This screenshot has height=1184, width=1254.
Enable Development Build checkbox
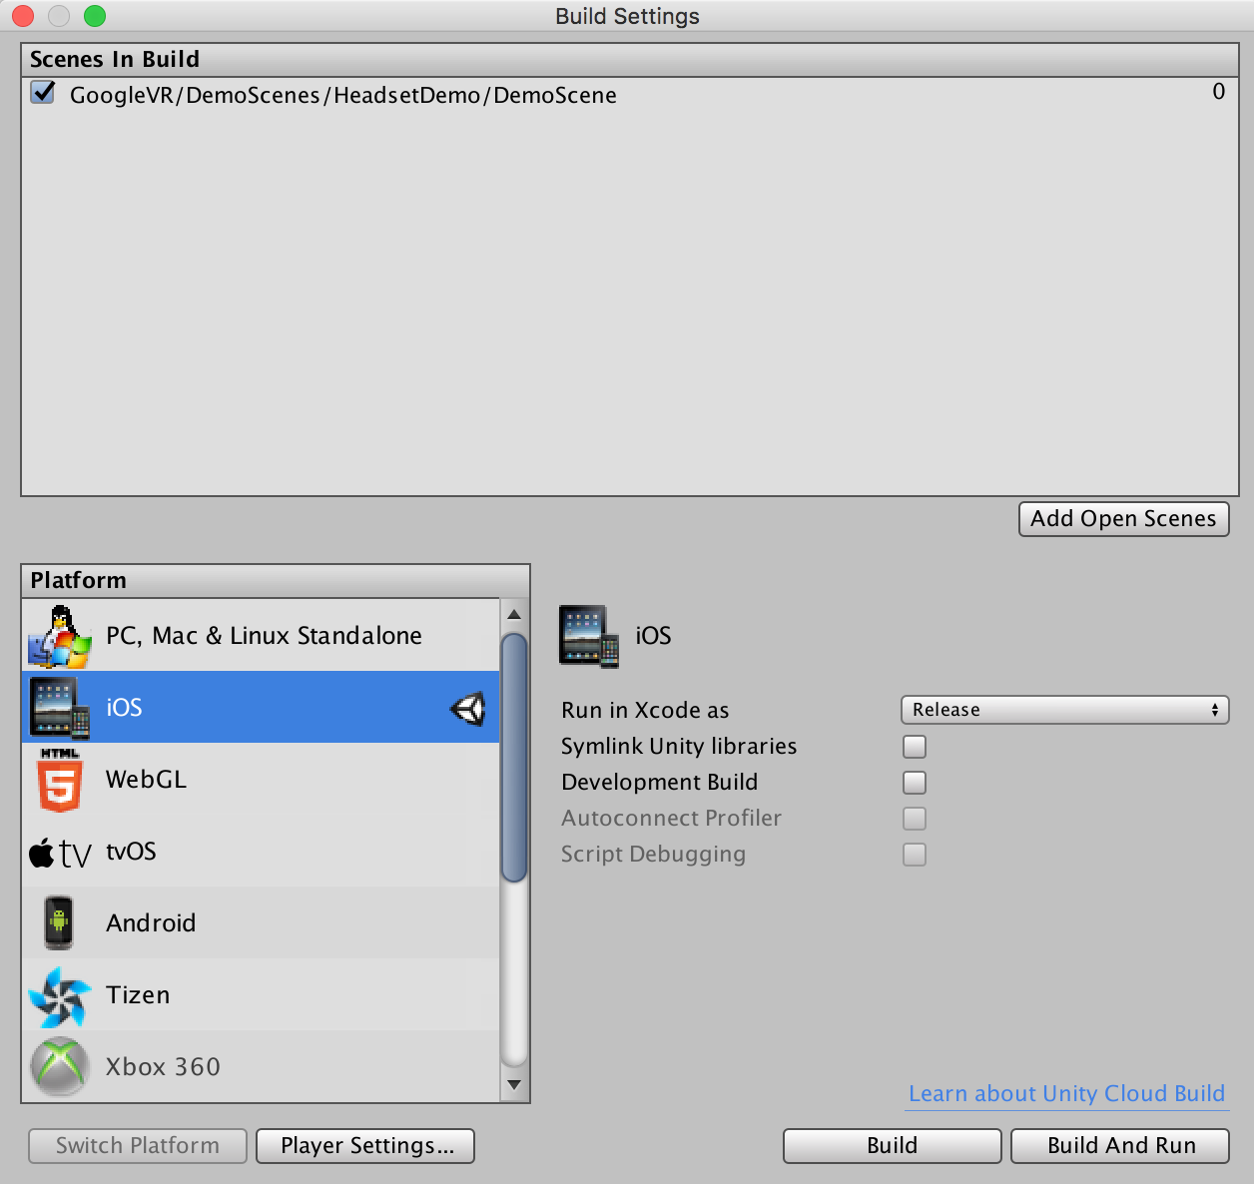tap(915, 783)
